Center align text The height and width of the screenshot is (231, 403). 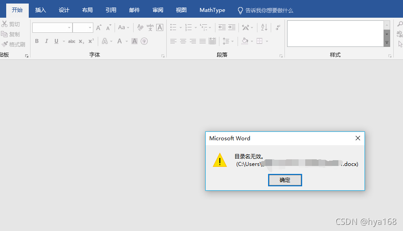coord(183,41)
